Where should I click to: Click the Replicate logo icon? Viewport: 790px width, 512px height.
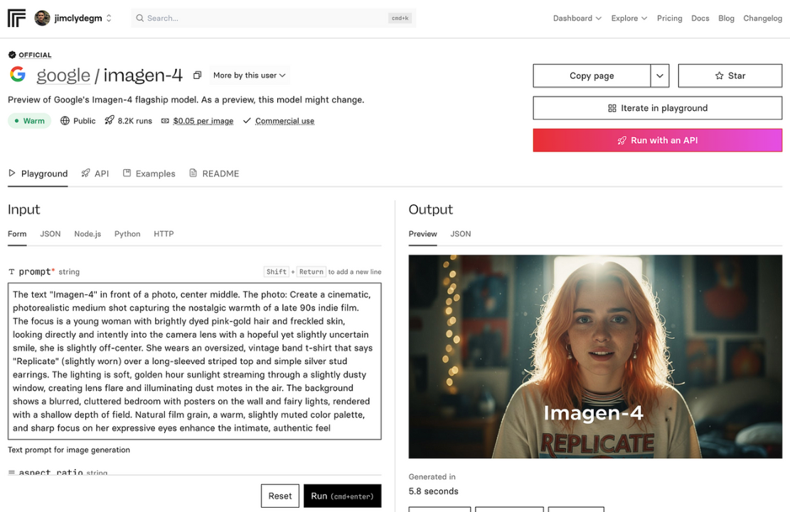click(x=16, y=18)
